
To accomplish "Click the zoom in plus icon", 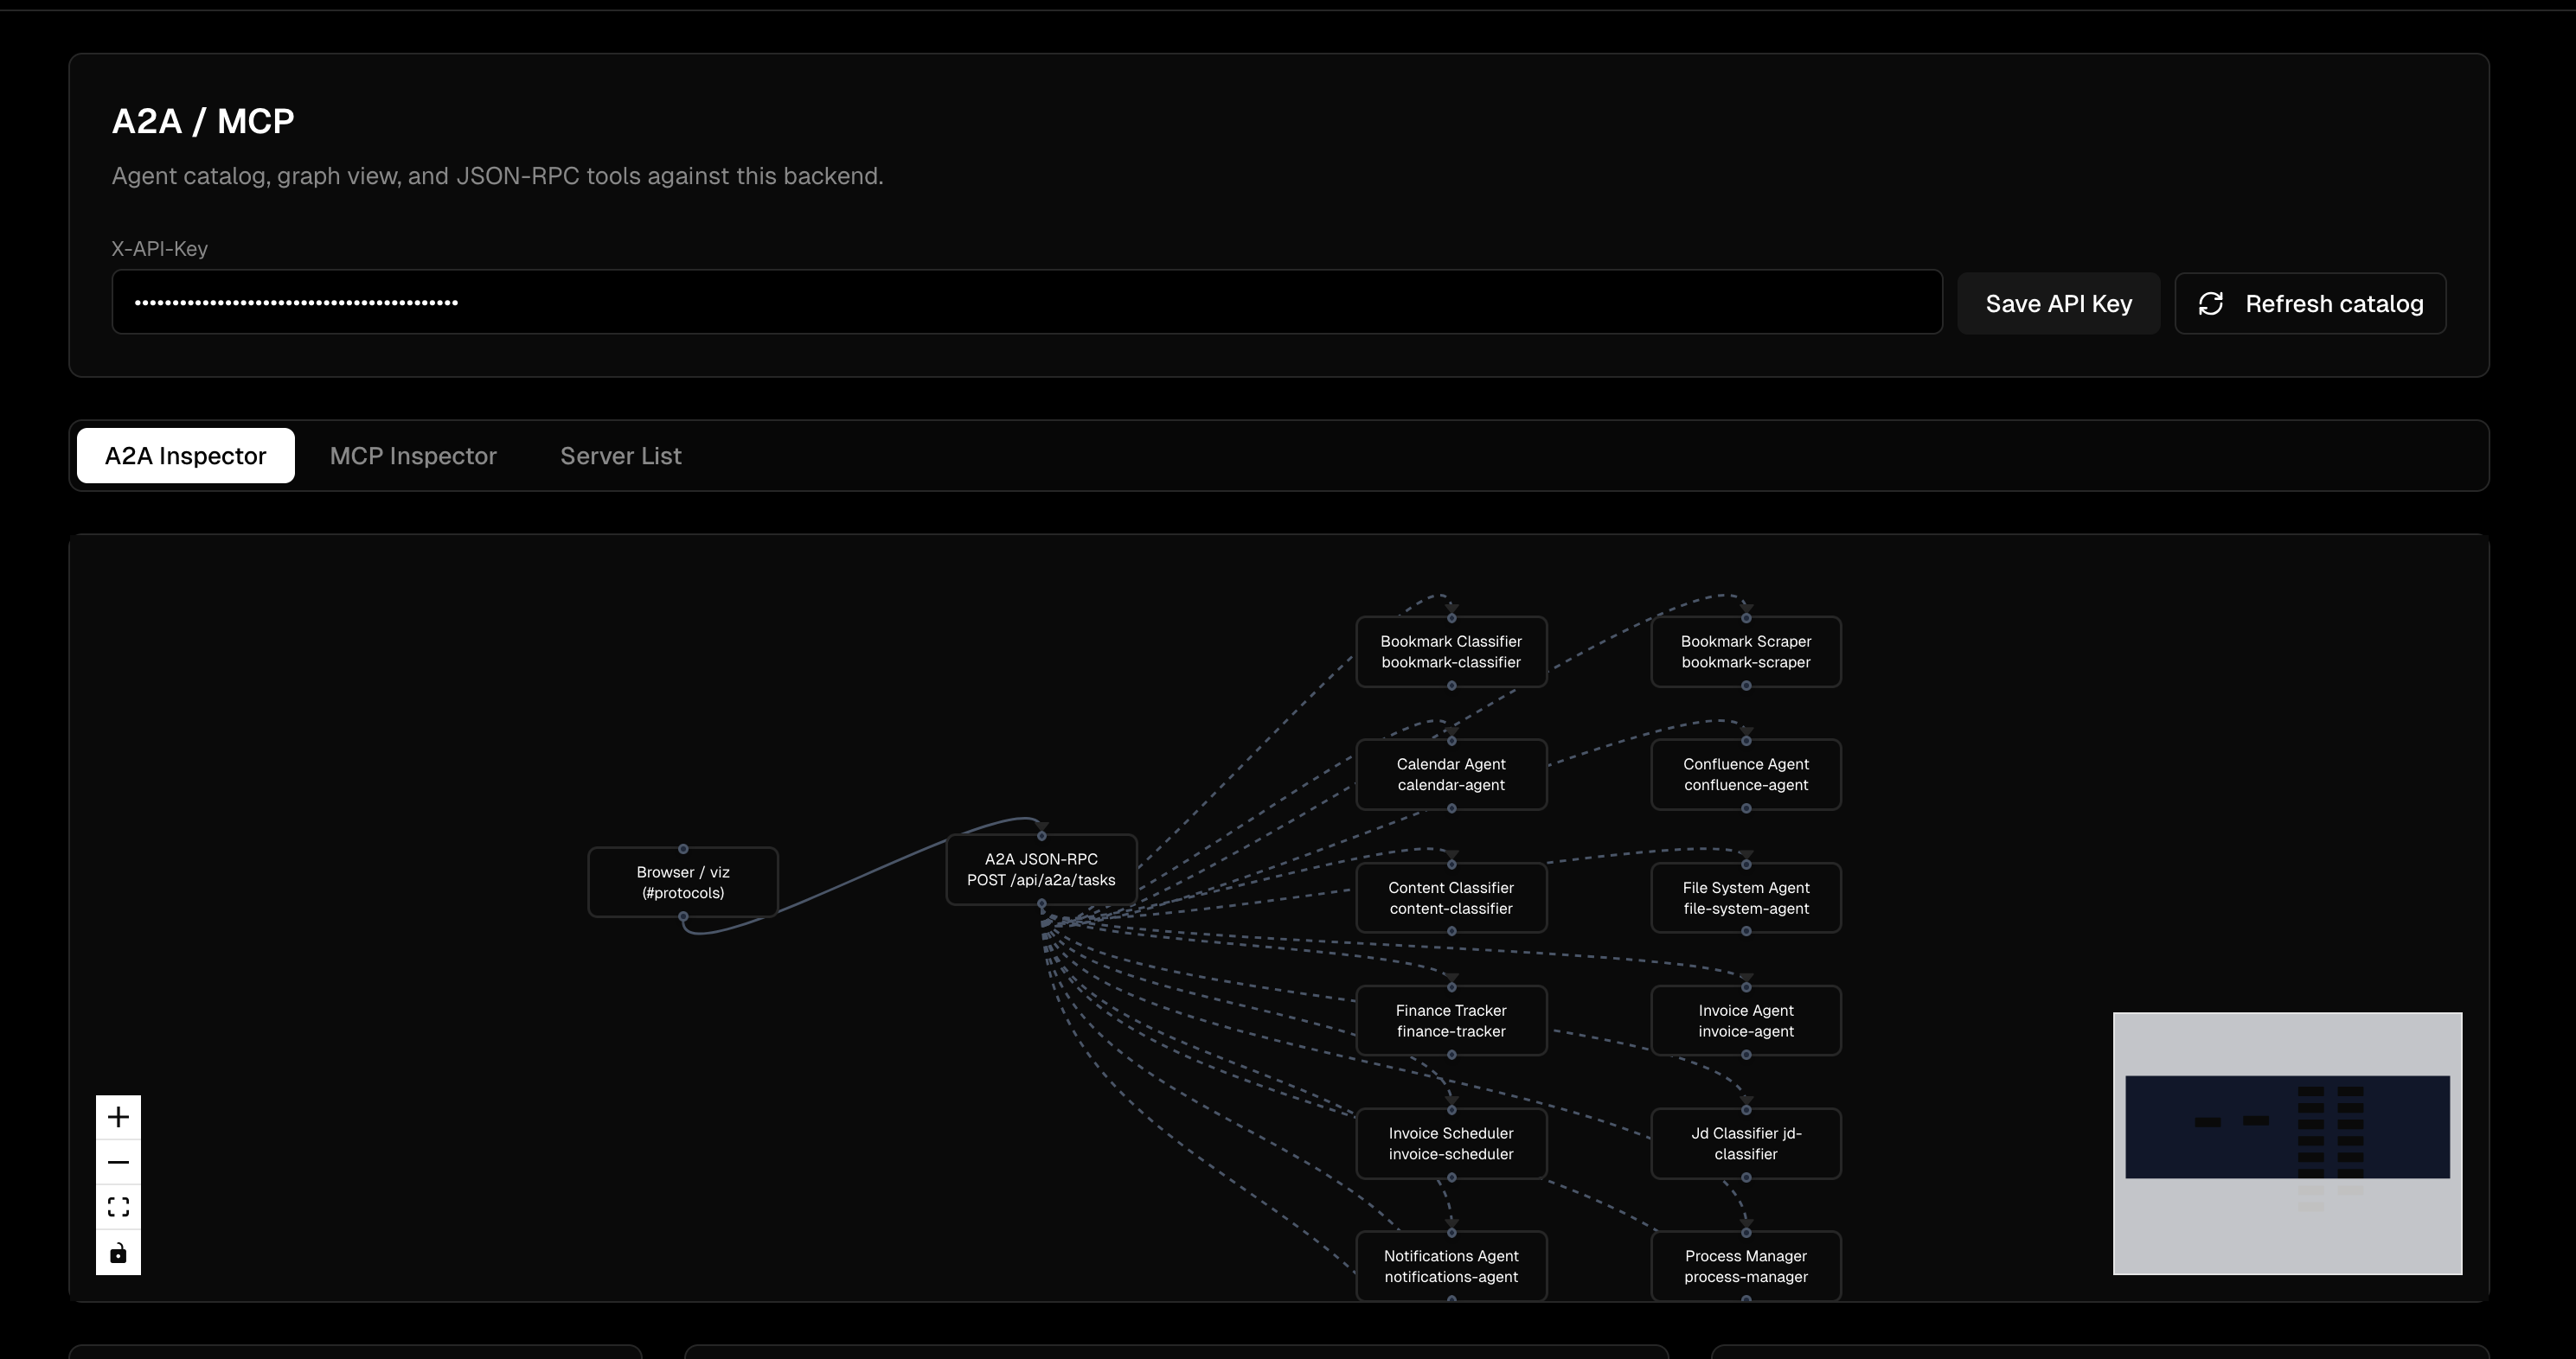I will [118, 1117].
